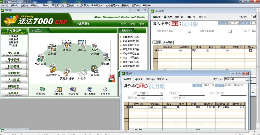The image size is (260, 135).
Task: Switch to the 合并界面 tab
Action: tap(168, 42)
